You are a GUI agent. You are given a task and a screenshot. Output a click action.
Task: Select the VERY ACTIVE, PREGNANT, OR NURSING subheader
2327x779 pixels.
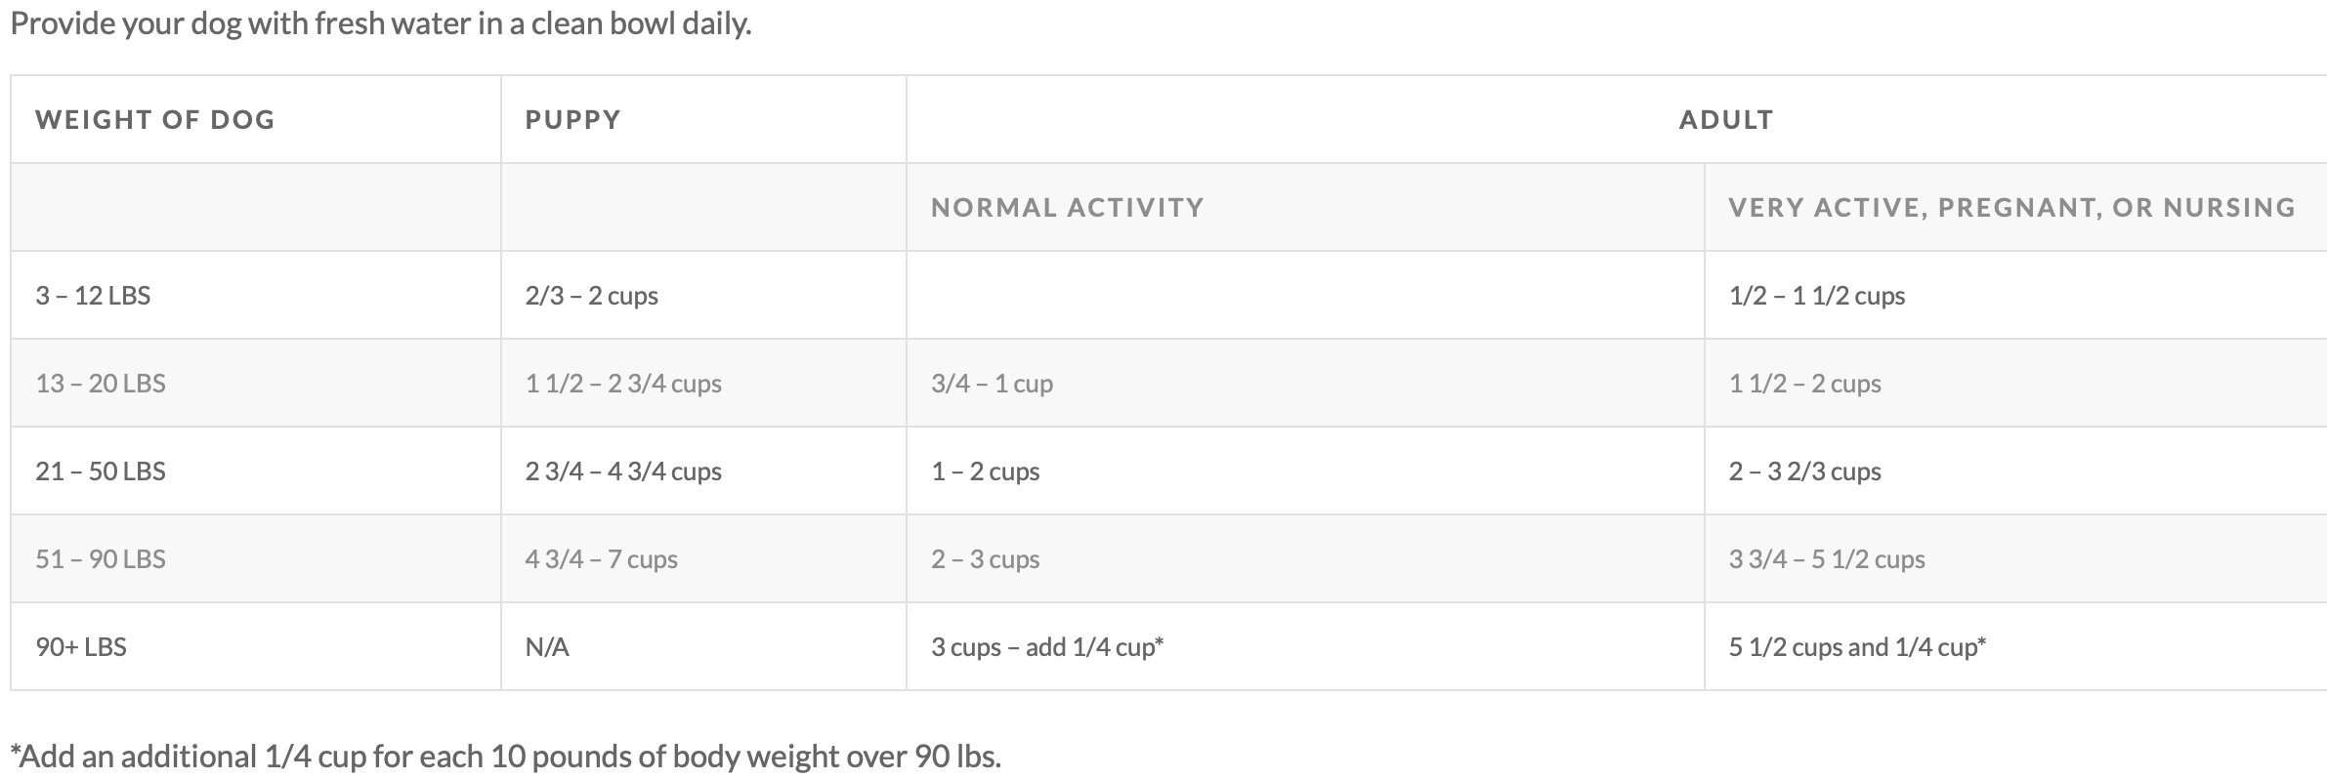point(2011,207)
